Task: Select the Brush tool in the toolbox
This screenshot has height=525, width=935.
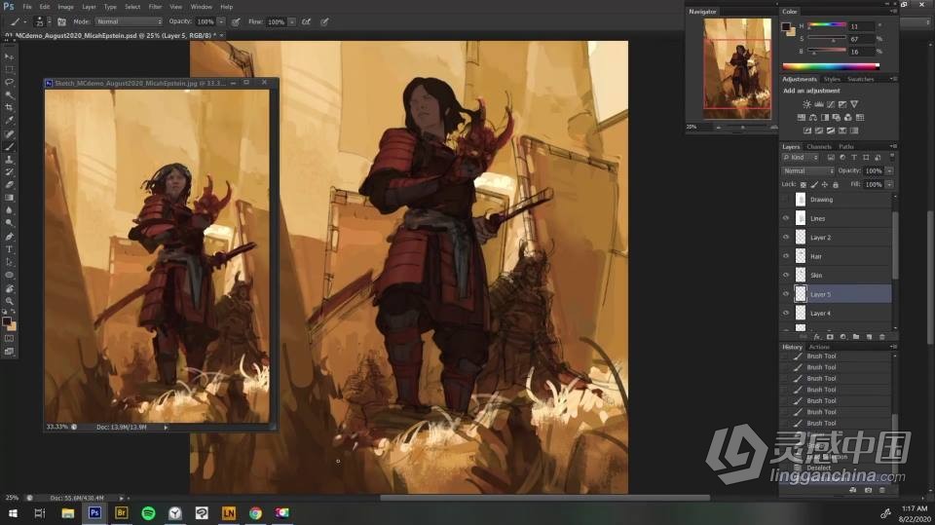Action: pos(9,147)
